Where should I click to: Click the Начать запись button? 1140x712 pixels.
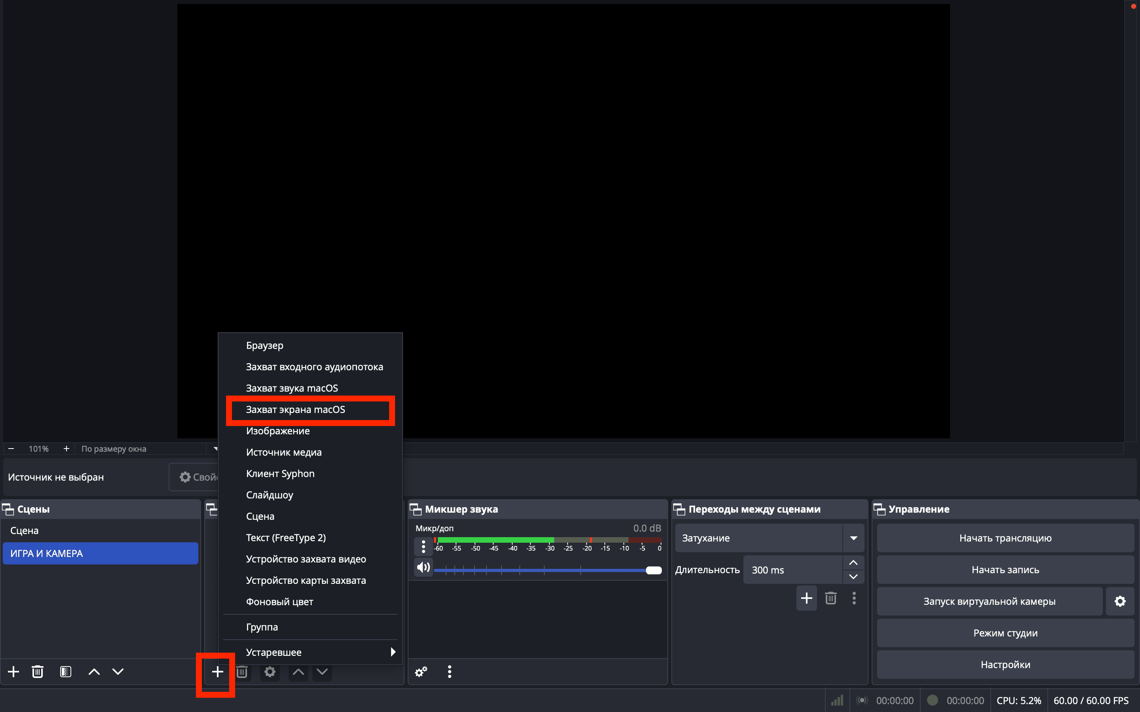point(1005,570)
